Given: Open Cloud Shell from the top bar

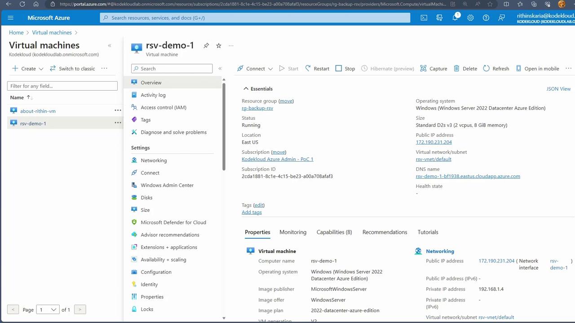Looking at the screenshot, I should tap(424, 18).
